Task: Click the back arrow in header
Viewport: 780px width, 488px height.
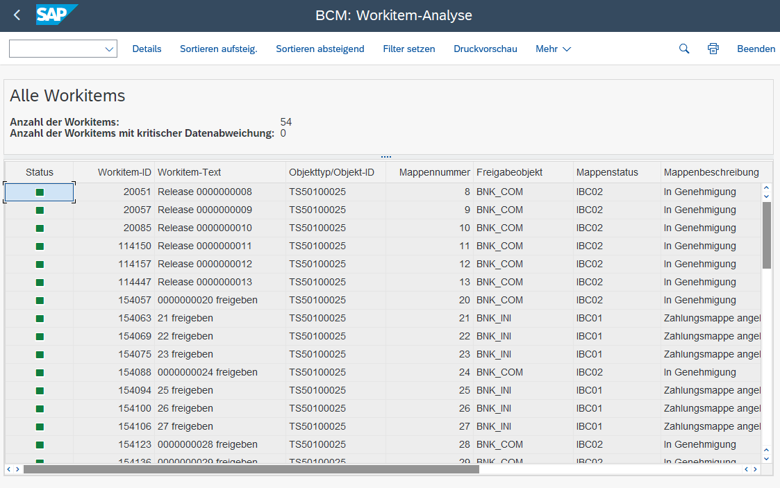Action: click(17, 15)
